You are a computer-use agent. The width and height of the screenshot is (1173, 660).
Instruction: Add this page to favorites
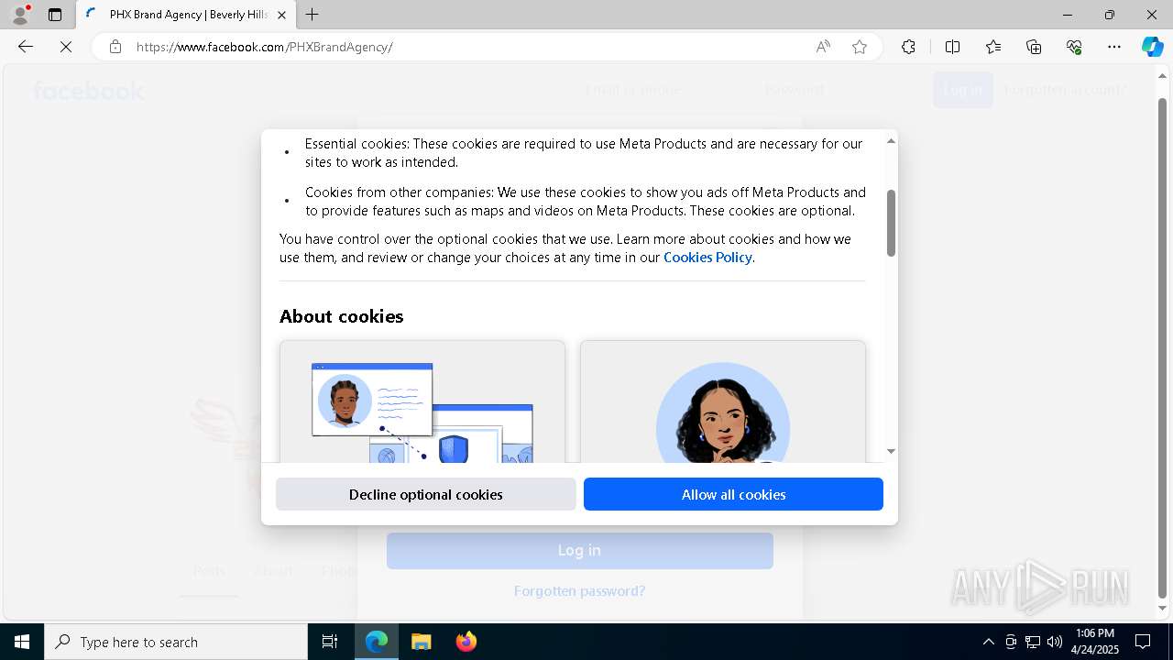pos(860,47)
